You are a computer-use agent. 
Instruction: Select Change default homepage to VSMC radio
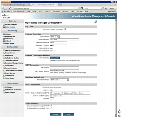click(x=51, y=108)
